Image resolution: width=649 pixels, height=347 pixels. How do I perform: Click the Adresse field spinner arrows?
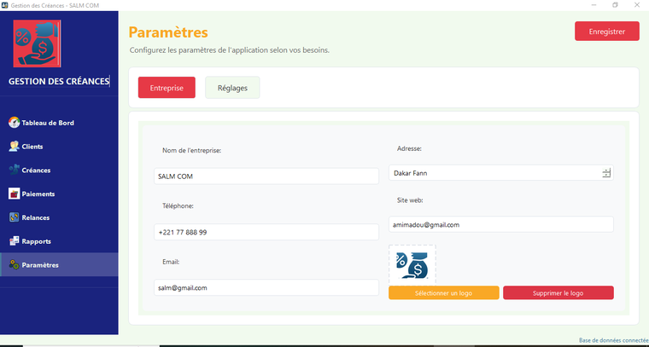point(606,173)
